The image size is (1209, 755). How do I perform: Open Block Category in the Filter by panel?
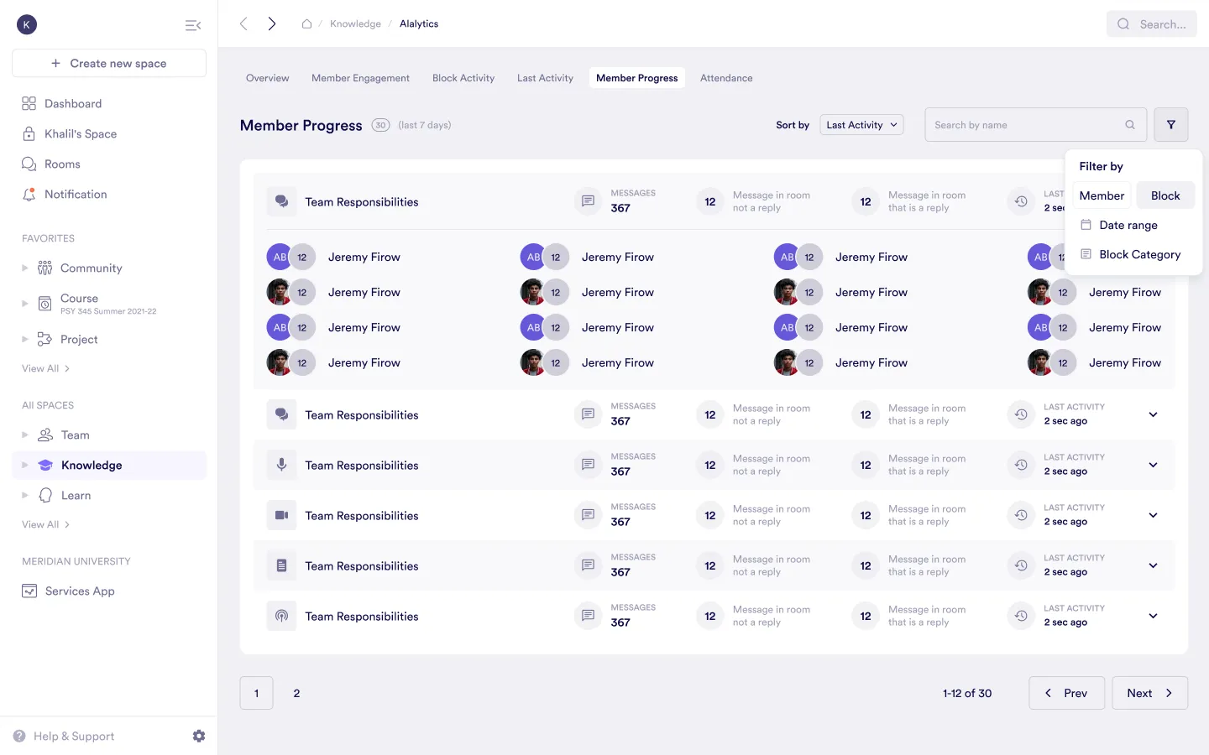click(x=1138, y=254)
